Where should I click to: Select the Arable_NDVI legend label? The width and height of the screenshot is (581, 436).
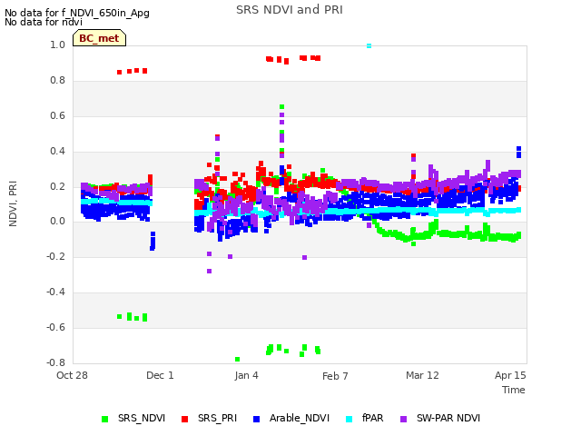[x=300, y=418]
